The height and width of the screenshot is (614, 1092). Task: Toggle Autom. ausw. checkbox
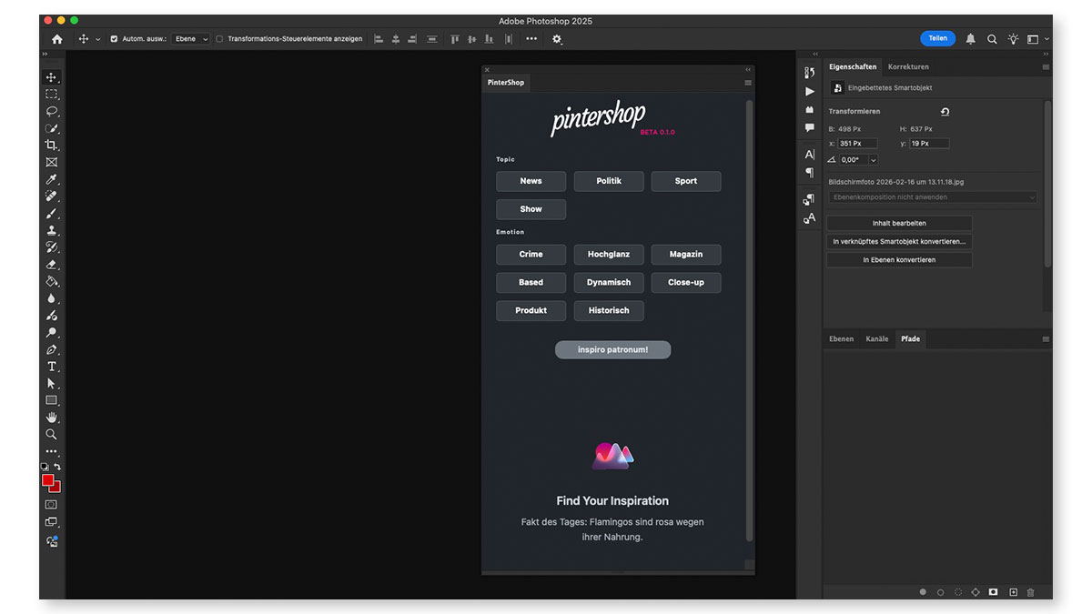(x=114, y=39)
